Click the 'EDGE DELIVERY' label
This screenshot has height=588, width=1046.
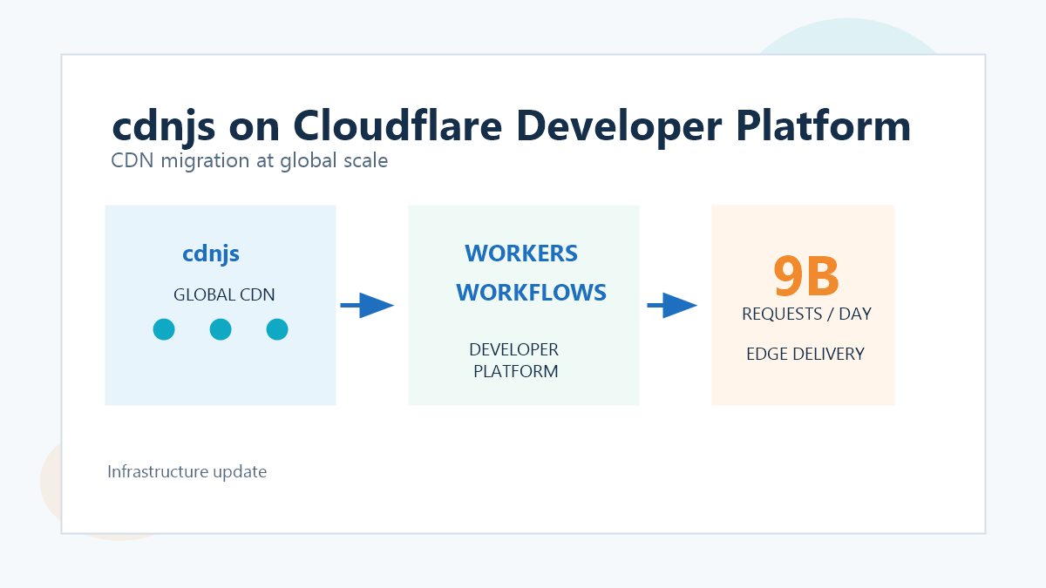pyautogui.click(x=805, y=354)
